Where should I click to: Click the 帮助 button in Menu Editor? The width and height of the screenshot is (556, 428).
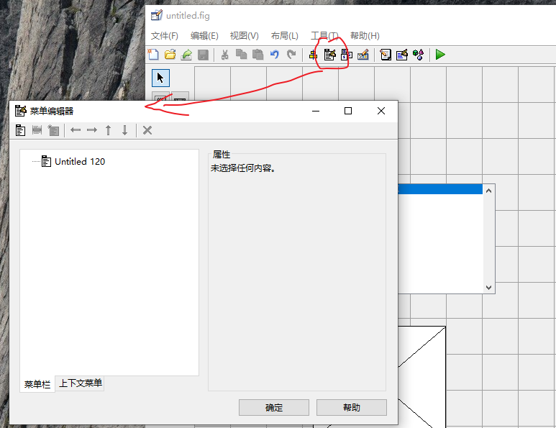tap(352, 407)
